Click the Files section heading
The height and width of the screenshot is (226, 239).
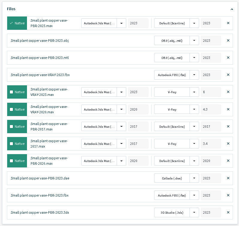[x=11, y=9]
